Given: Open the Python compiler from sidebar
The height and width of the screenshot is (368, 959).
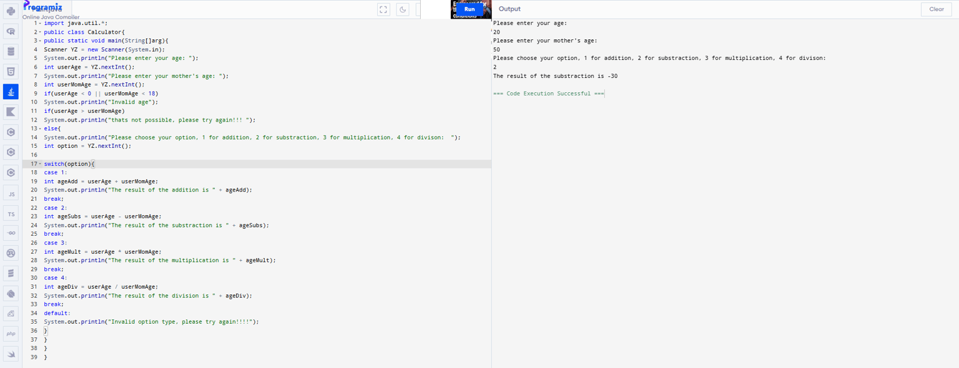Looking at the screenshot, I should (x=11, y=11).
